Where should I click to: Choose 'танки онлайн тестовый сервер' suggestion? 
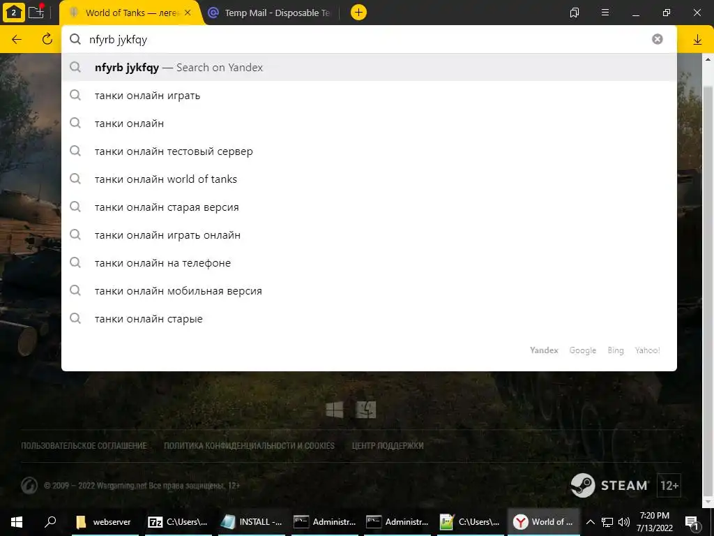pos(369,151)
